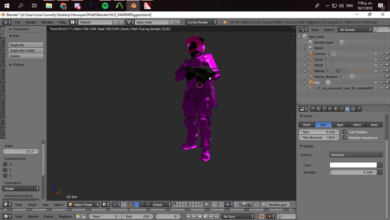390x220 pixels.
Task: Collapse the Lamp panel
Action: coord(305,116)
